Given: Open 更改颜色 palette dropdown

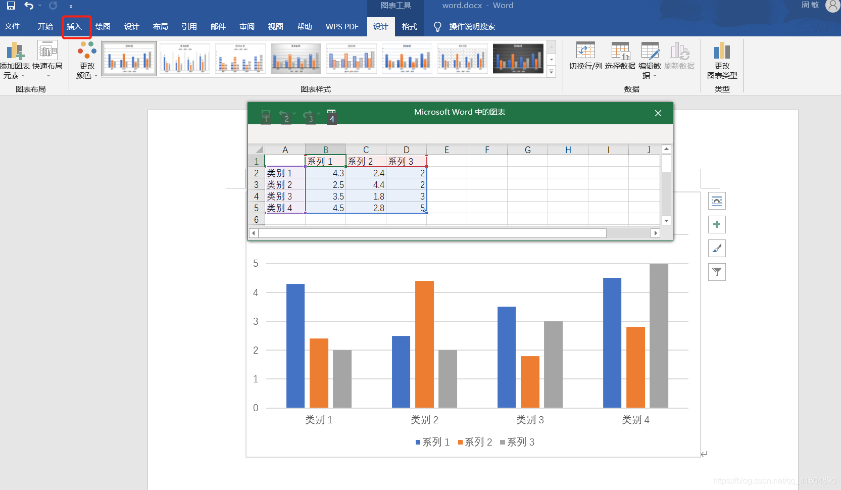Looking at the screenshot, I should (87, 61).
